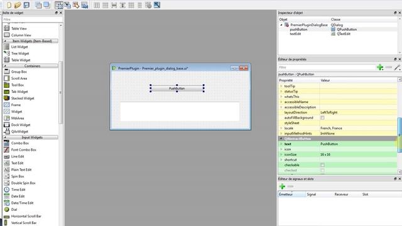The image size is (402, 226).
Task: Click the Propriété column header
Action: 299,80
